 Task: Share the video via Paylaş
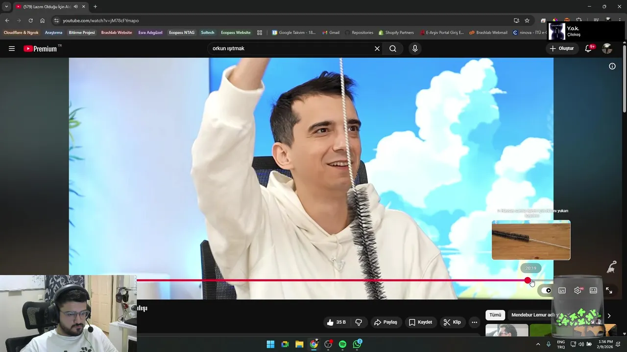click(386, 322)
